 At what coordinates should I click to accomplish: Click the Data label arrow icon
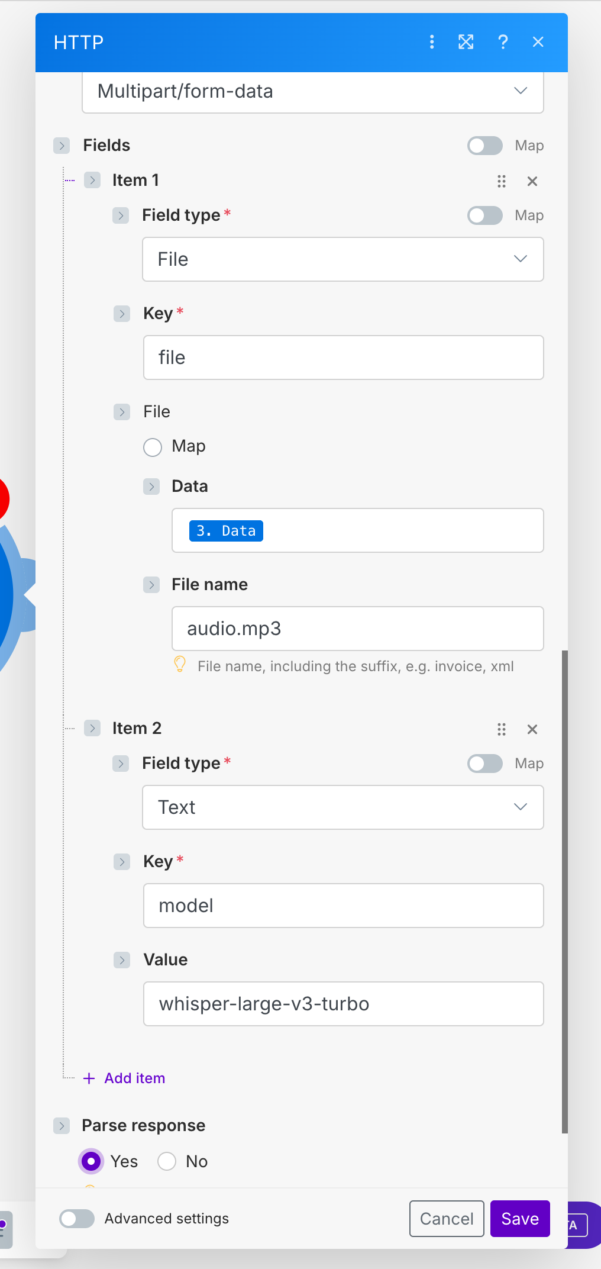[x=151, y=487]
